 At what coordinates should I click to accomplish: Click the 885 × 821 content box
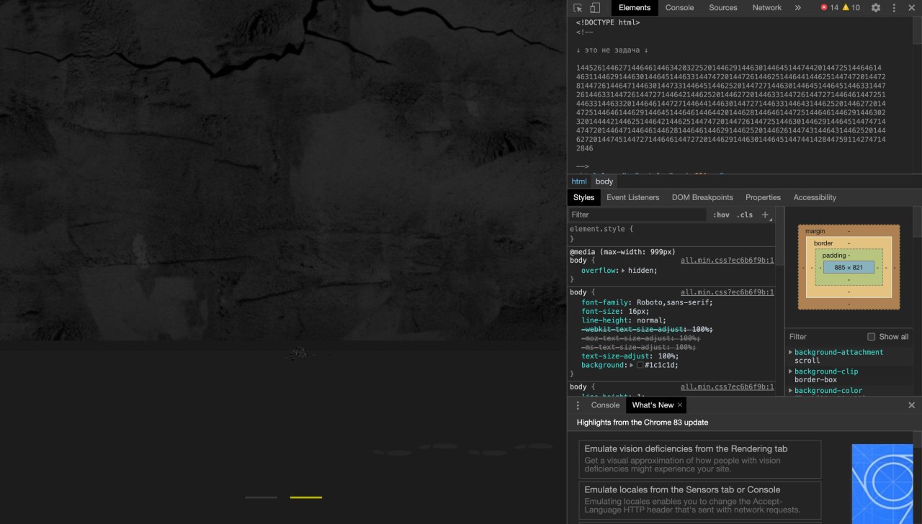click(x=849, y=267)
